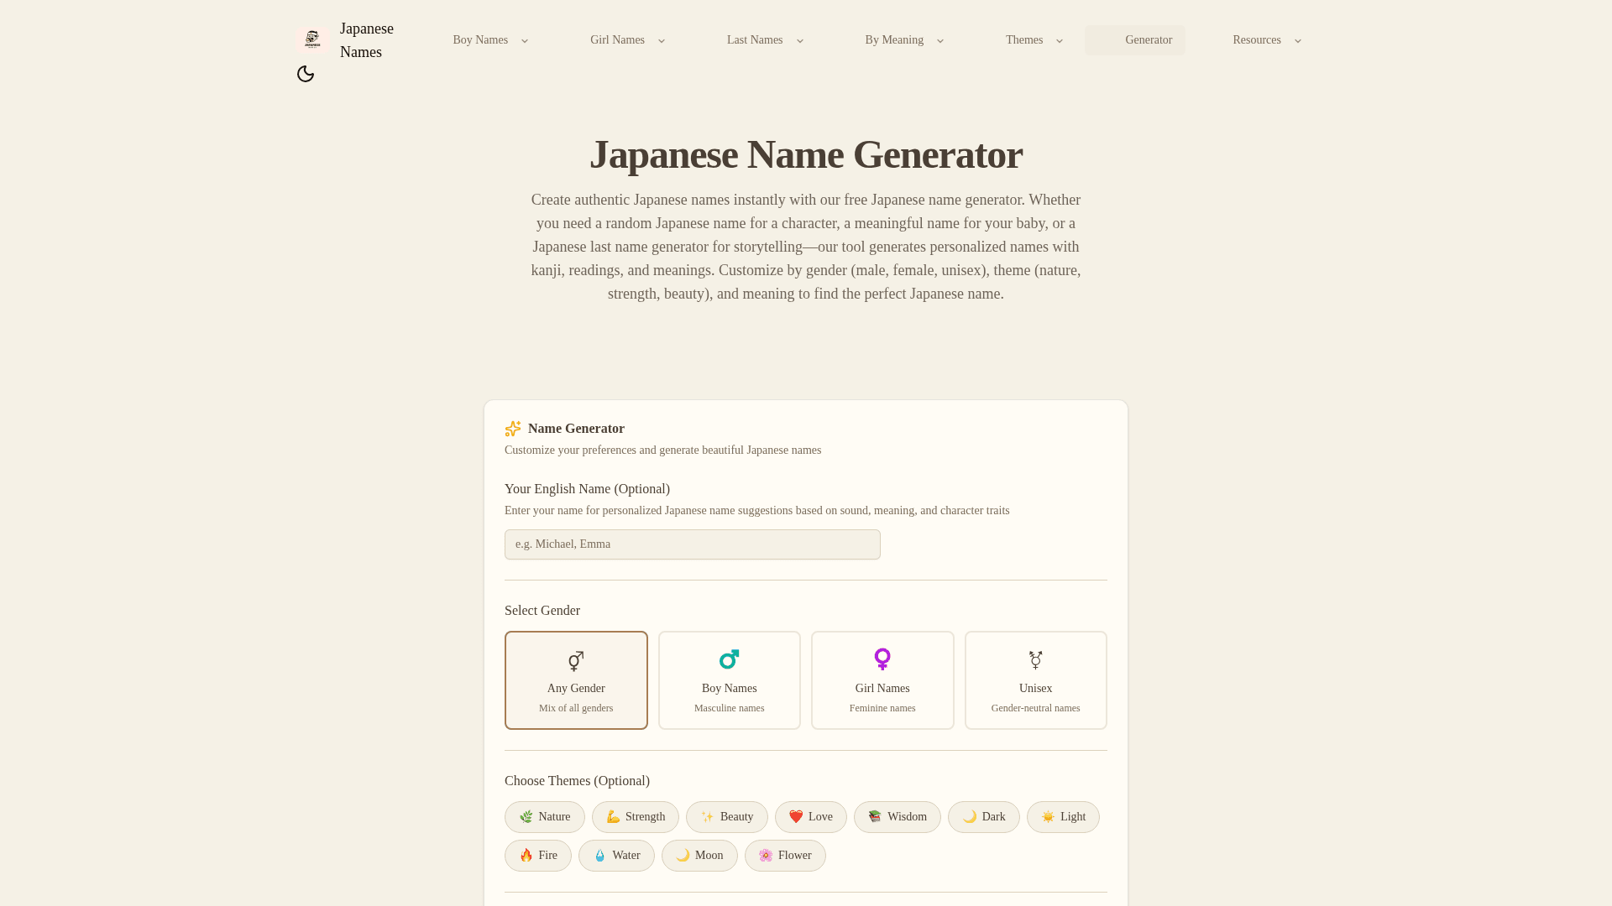The image size is (1612, 906).
Task: Click the English name input field
Action: 692,544
